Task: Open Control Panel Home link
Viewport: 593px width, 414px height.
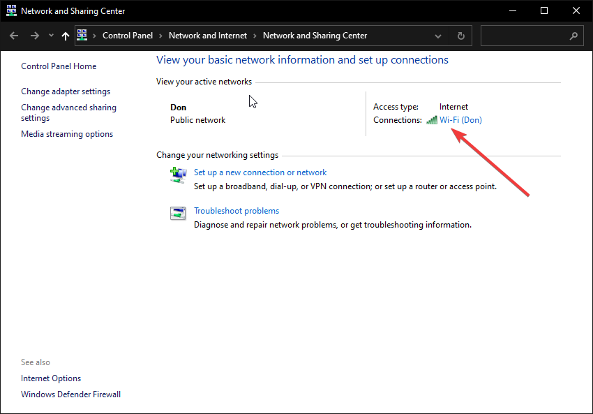Action: pyautogui.click(x=59, y=66)
